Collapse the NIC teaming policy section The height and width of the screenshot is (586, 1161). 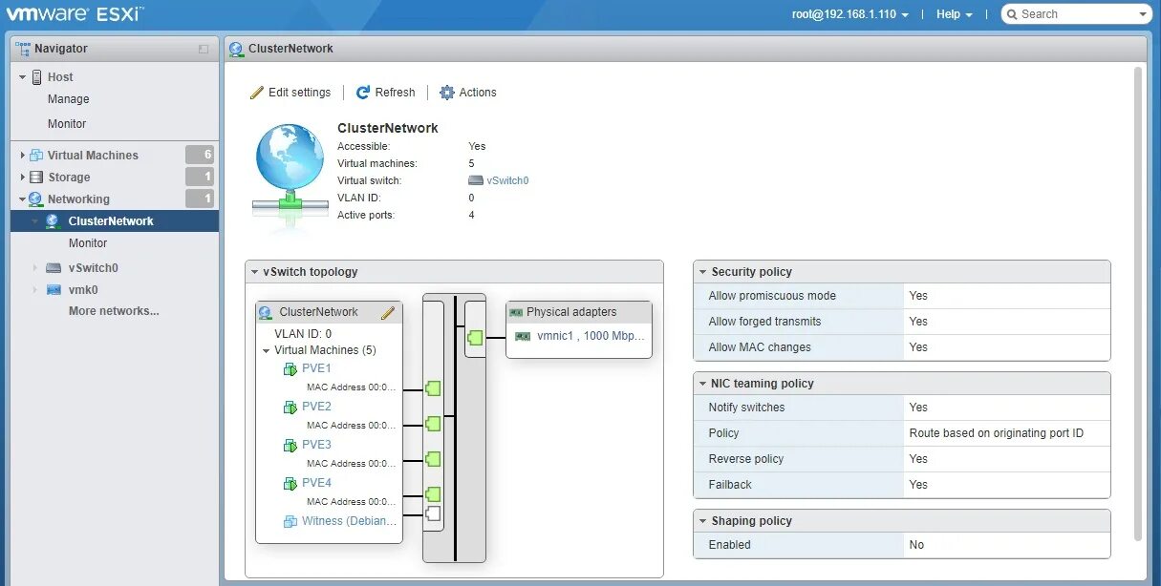pyautogui.click(x=702, y=384)
